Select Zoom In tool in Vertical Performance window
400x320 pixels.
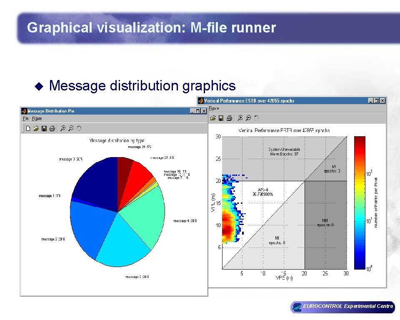240,118
